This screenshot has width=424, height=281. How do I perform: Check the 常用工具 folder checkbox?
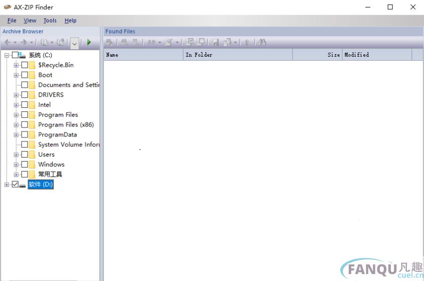pyautogui.click(x=25, y=174)
